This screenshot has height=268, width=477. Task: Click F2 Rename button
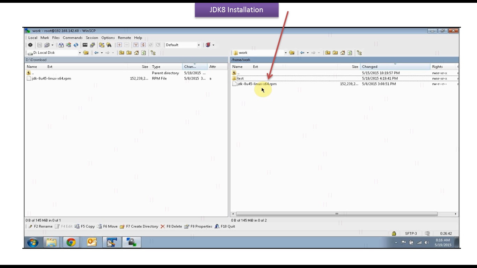click(x=41, y=226)
